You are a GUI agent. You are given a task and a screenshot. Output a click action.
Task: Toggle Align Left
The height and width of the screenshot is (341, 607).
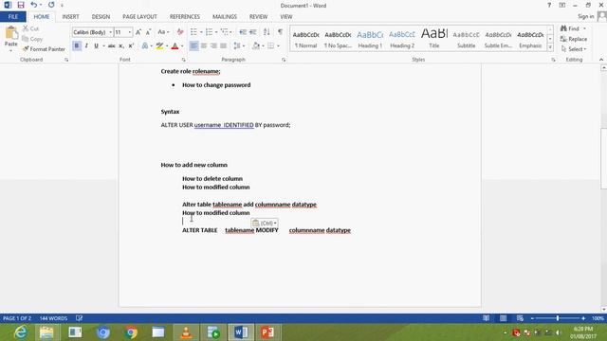193,46
